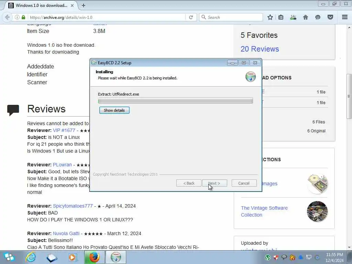
Task: Click the Cancel button in EasyBCD Setup
Action: [x=244, y=183]
